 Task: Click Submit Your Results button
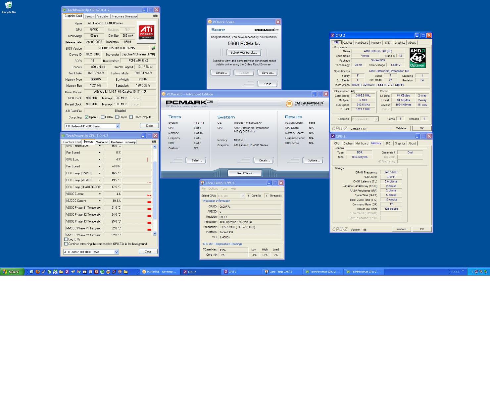pyautogui.click(x=244, y=53)
